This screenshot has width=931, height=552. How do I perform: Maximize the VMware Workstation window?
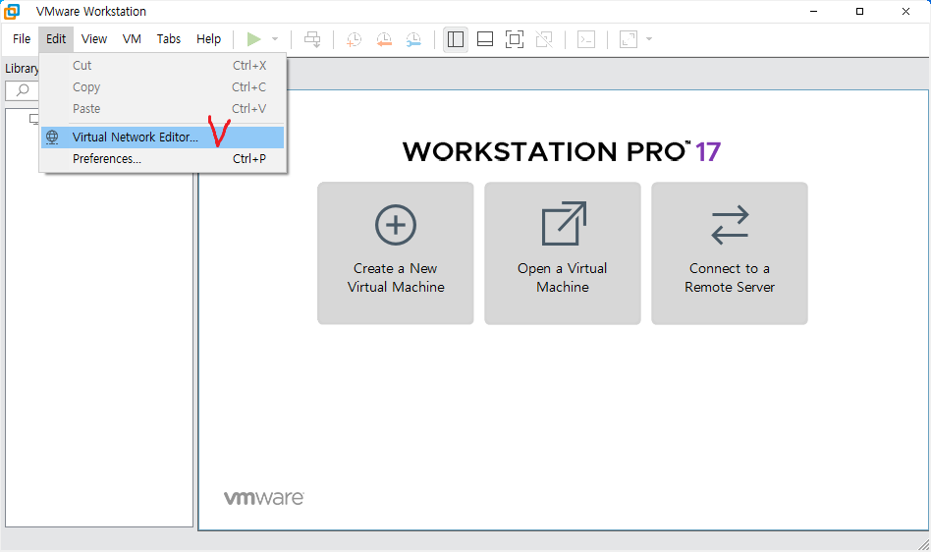pyautogui.click(x=859, y=11)
